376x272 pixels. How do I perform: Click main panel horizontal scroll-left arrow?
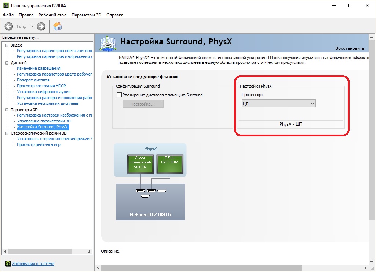[x=98, y=268]
